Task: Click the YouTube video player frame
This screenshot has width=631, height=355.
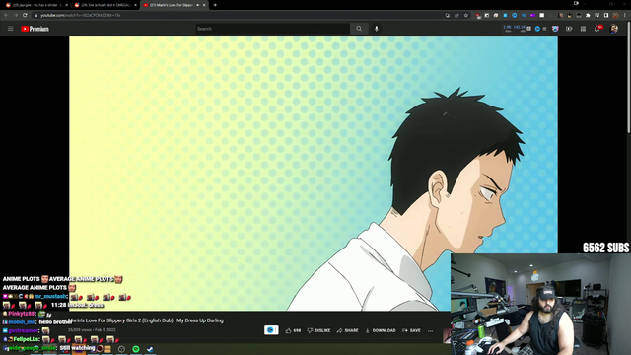Action: 314,174
